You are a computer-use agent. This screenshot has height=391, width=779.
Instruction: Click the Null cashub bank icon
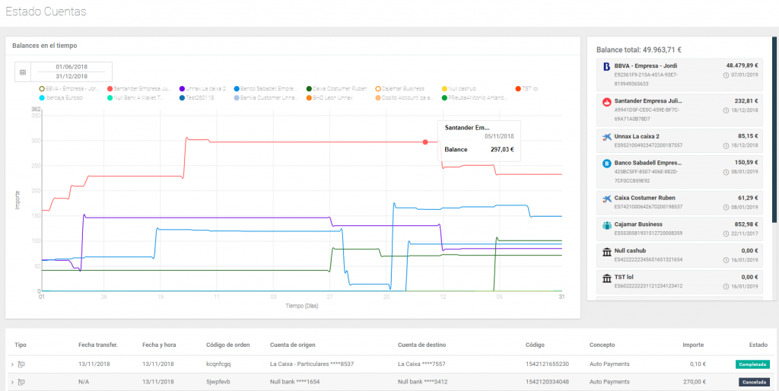coord(607,252)
